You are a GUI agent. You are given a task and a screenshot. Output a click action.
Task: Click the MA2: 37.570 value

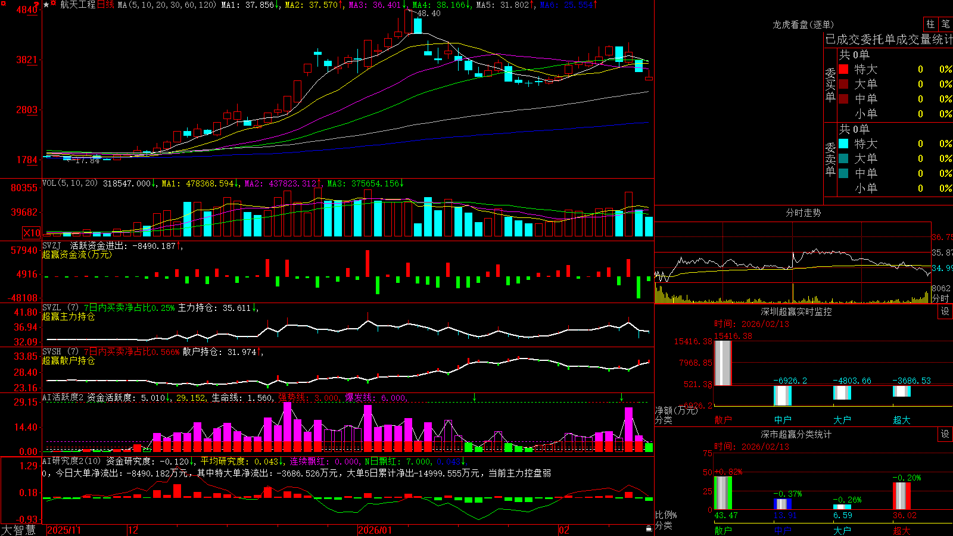312,5
